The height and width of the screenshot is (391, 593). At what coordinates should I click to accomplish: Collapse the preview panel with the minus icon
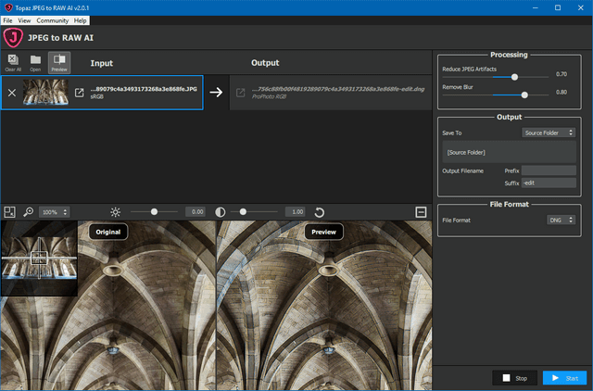click(x=421, y=212)
